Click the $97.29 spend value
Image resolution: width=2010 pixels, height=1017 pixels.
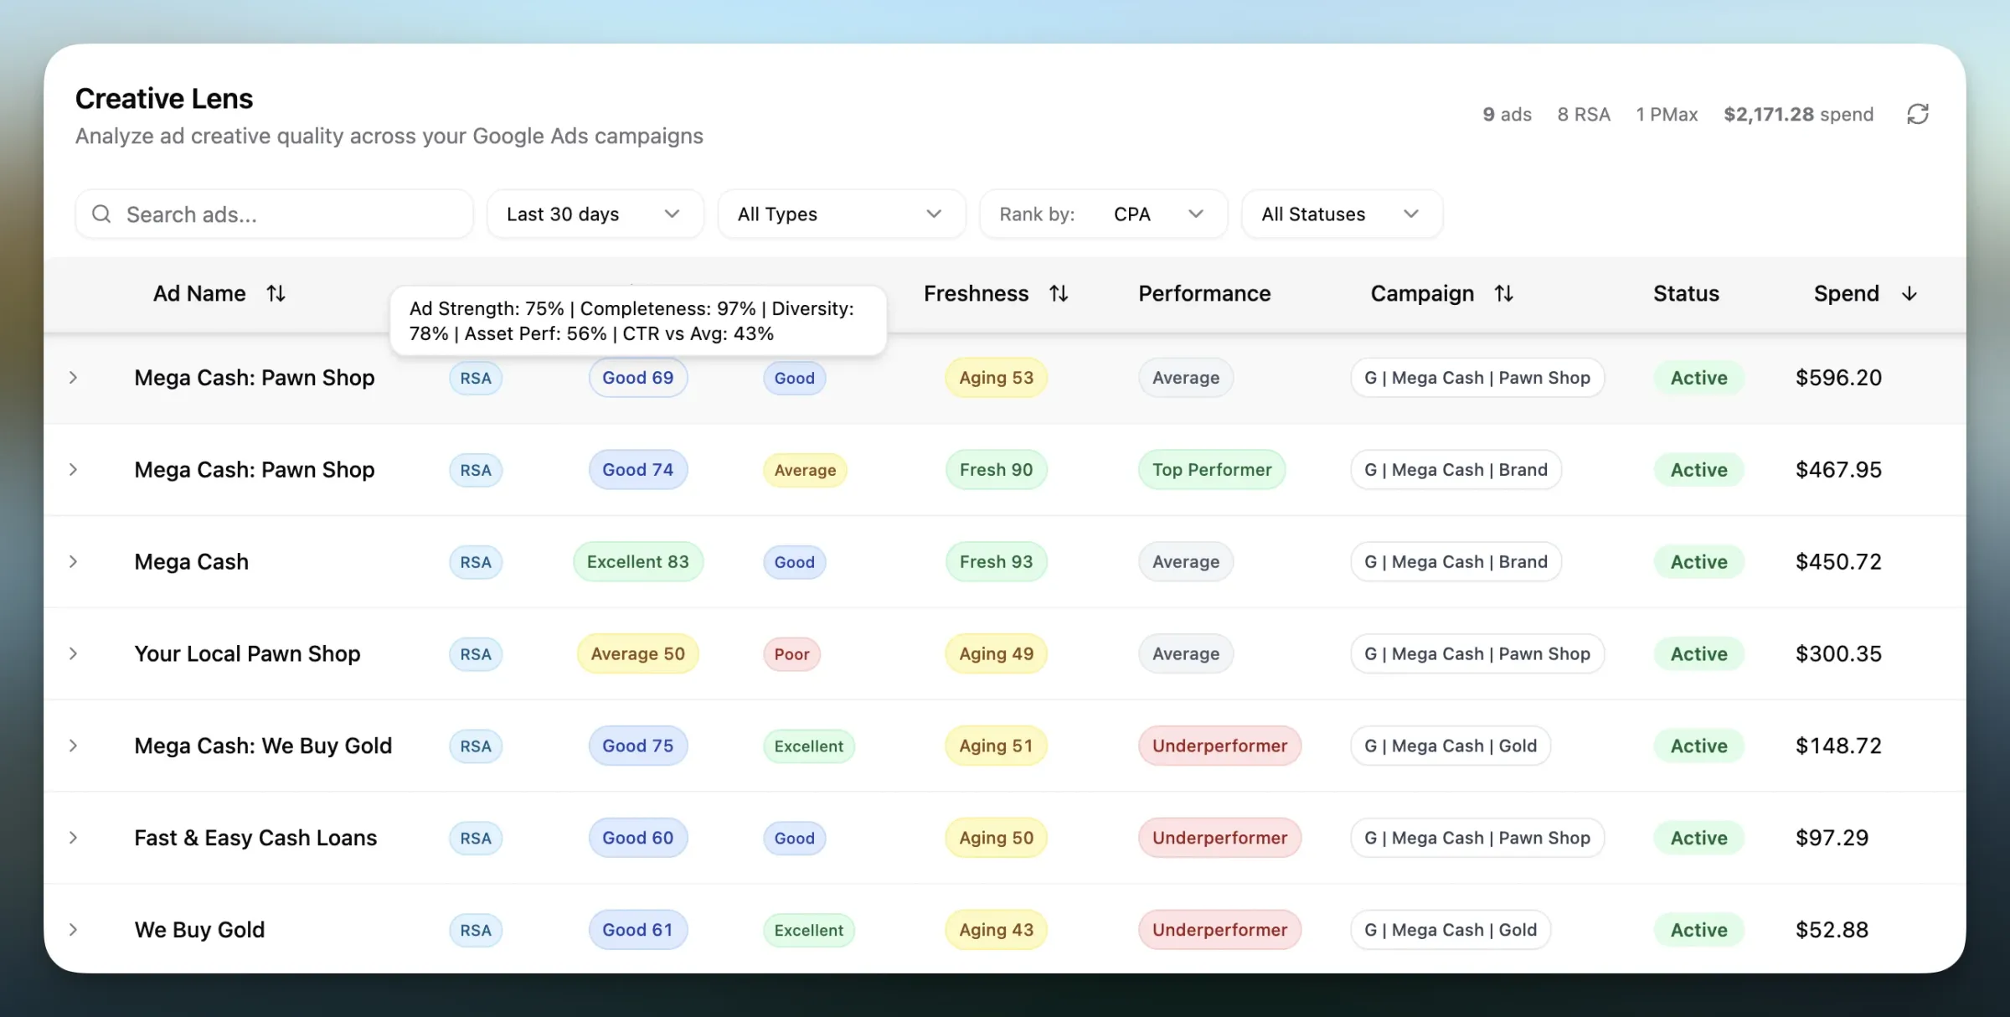(x=1832, y=839)
